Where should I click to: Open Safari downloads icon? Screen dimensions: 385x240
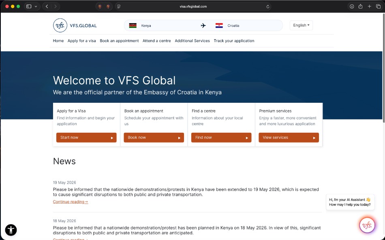click(x=352, y=6)
